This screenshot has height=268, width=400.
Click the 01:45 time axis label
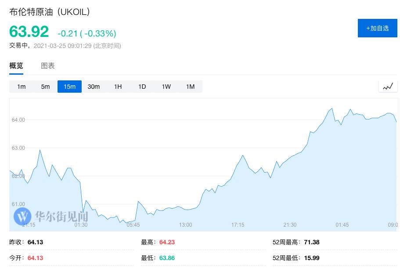(x=342, y=225)
